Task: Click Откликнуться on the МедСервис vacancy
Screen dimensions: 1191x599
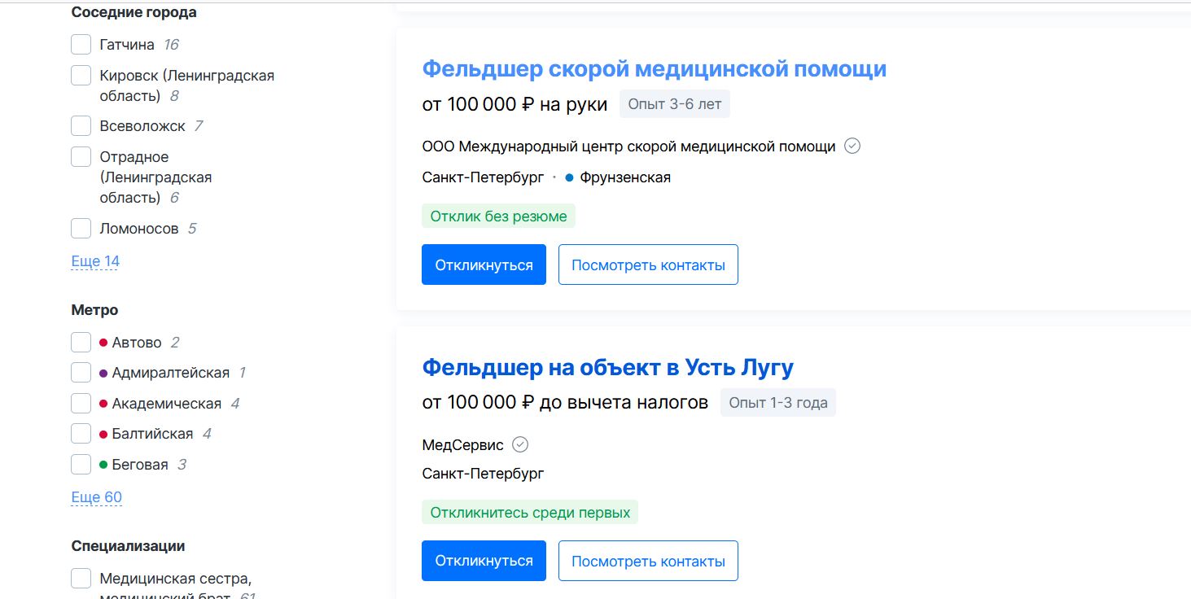Action: click(x=484, y=561)
